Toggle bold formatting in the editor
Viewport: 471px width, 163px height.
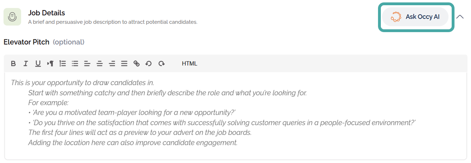pos(13,63)
